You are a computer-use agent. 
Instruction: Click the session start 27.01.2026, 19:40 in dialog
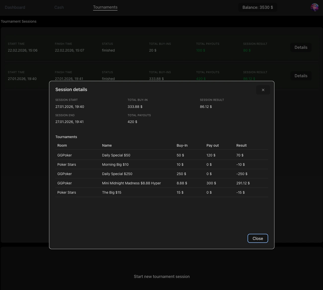point(70,107)
